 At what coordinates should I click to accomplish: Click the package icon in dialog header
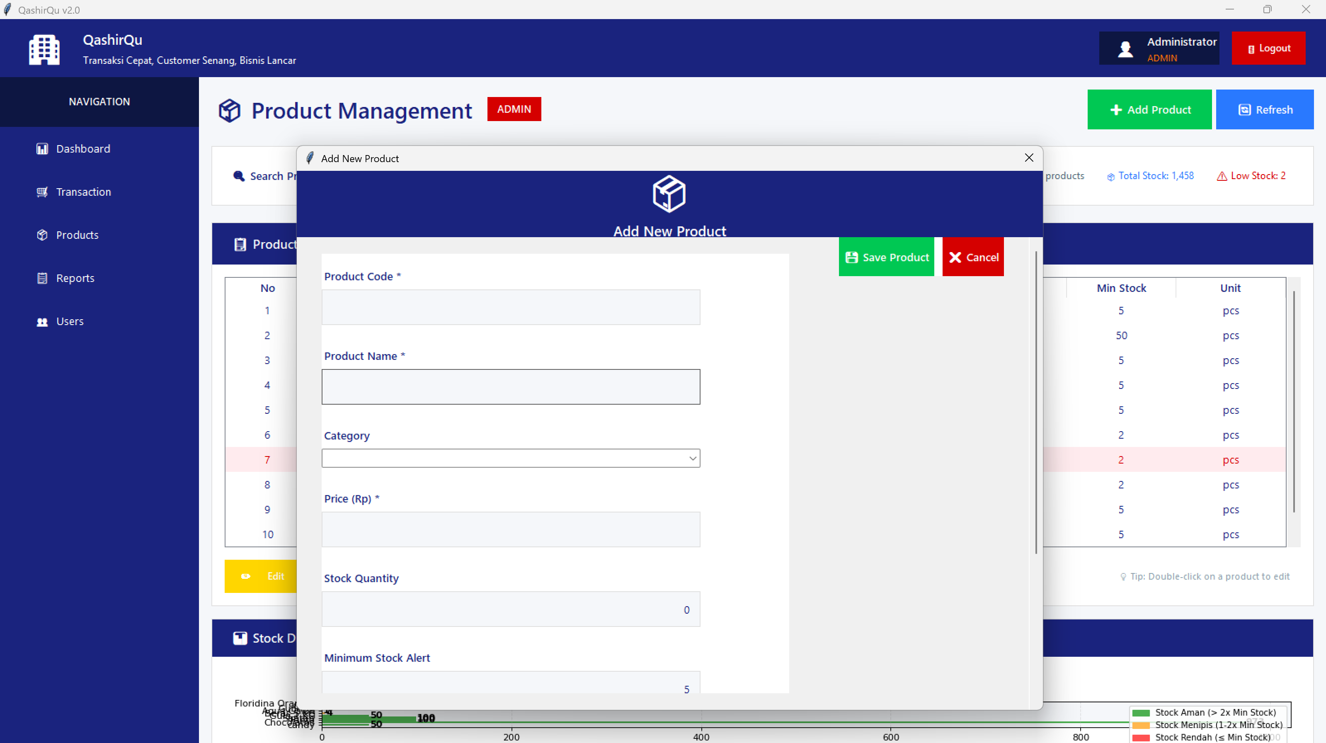click(669, 194)
